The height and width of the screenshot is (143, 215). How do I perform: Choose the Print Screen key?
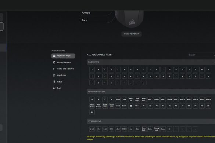pyautogui.click(x=98, y=106)
